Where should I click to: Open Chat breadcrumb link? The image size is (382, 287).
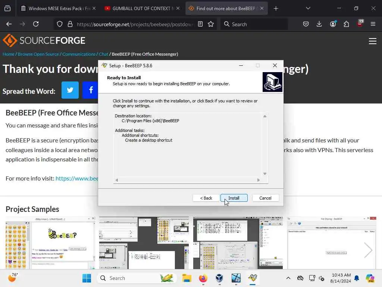103,54
